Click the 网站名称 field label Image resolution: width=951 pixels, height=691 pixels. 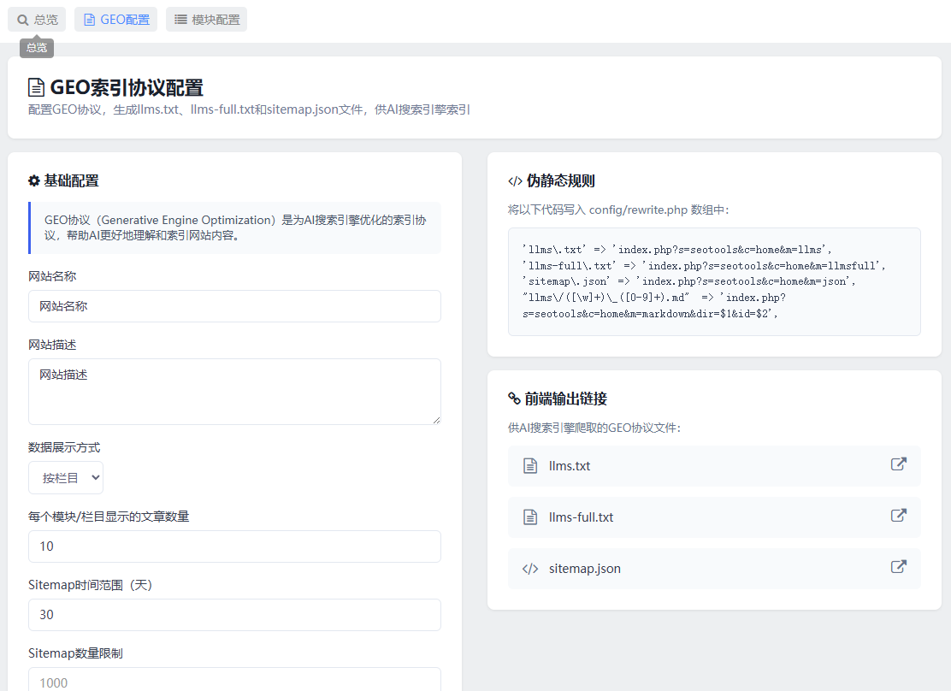pyautogui.click(x=52, y=276)
